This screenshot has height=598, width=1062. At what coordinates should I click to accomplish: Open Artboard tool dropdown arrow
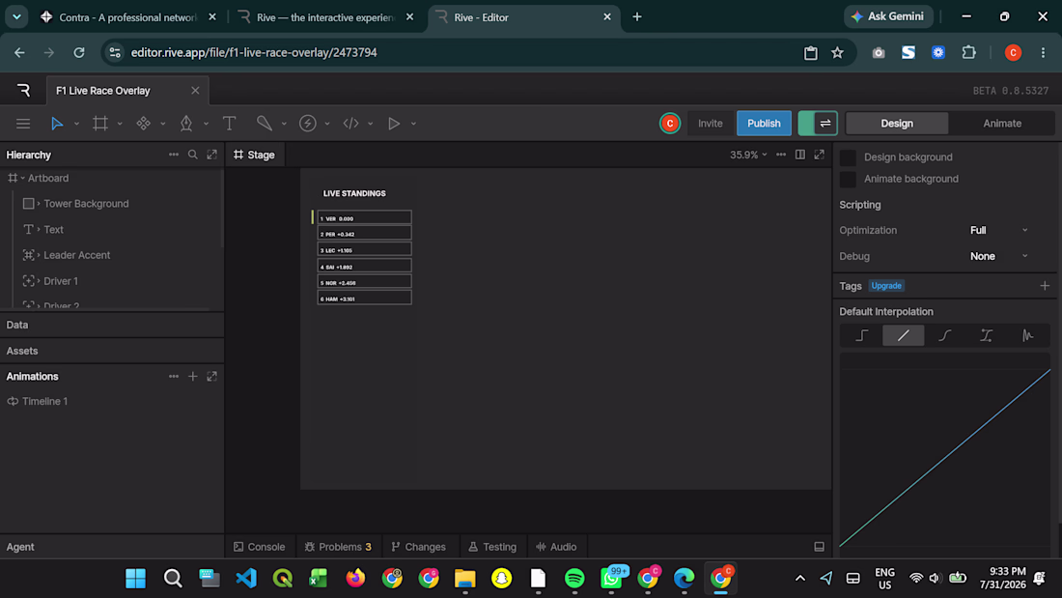[x=120, y=124]
